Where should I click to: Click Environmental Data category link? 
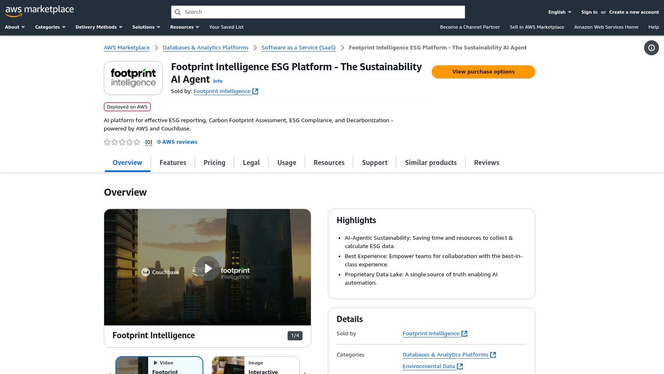pos(429,367)
